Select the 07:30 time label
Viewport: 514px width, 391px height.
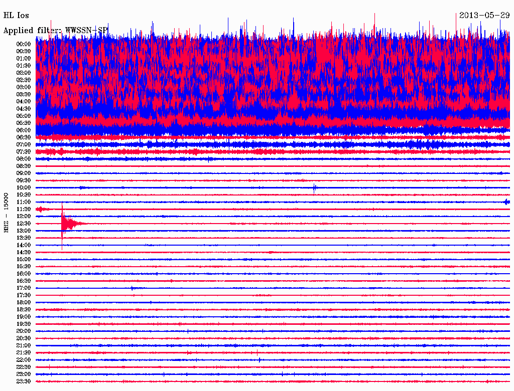pos(23,152)
